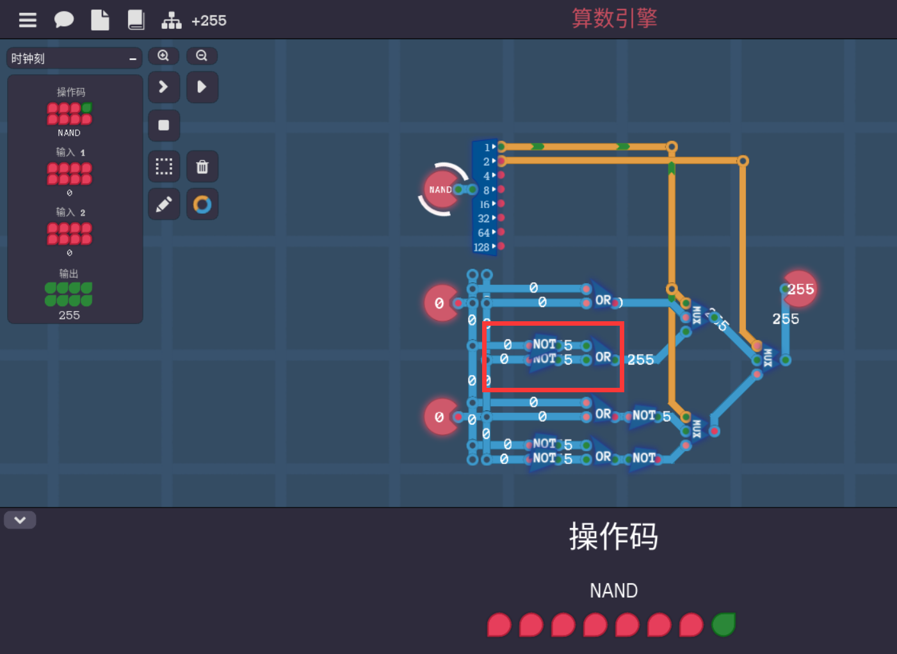Select the red output component showing 255
The width and height of the screenshot is (897, 654).
[x=799, y=289]
